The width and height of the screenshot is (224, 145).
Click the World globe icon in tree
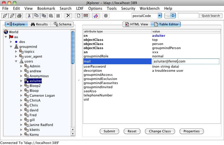tap(6, 32)
